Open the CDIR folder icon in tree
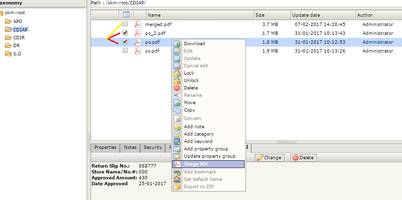The height and width of the screenshot is (200, 402). [8, 37]
